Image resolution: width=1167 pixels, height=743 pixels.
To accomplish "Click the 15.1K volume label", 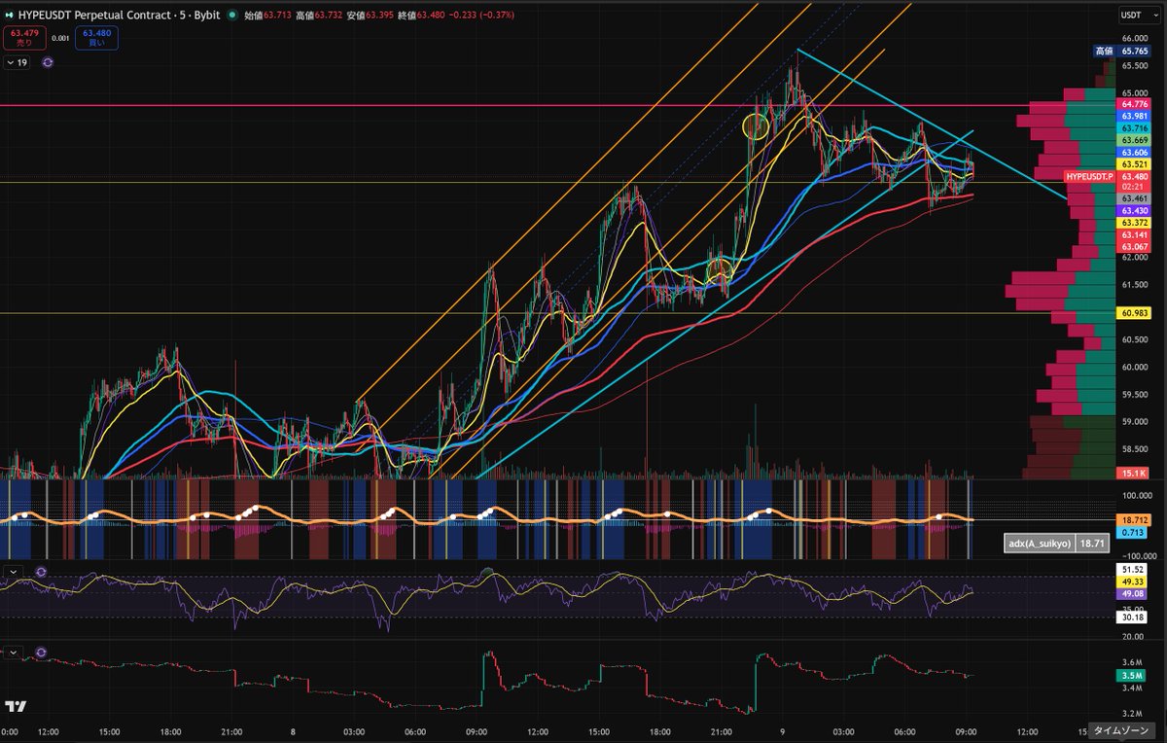I will 1132,473.
